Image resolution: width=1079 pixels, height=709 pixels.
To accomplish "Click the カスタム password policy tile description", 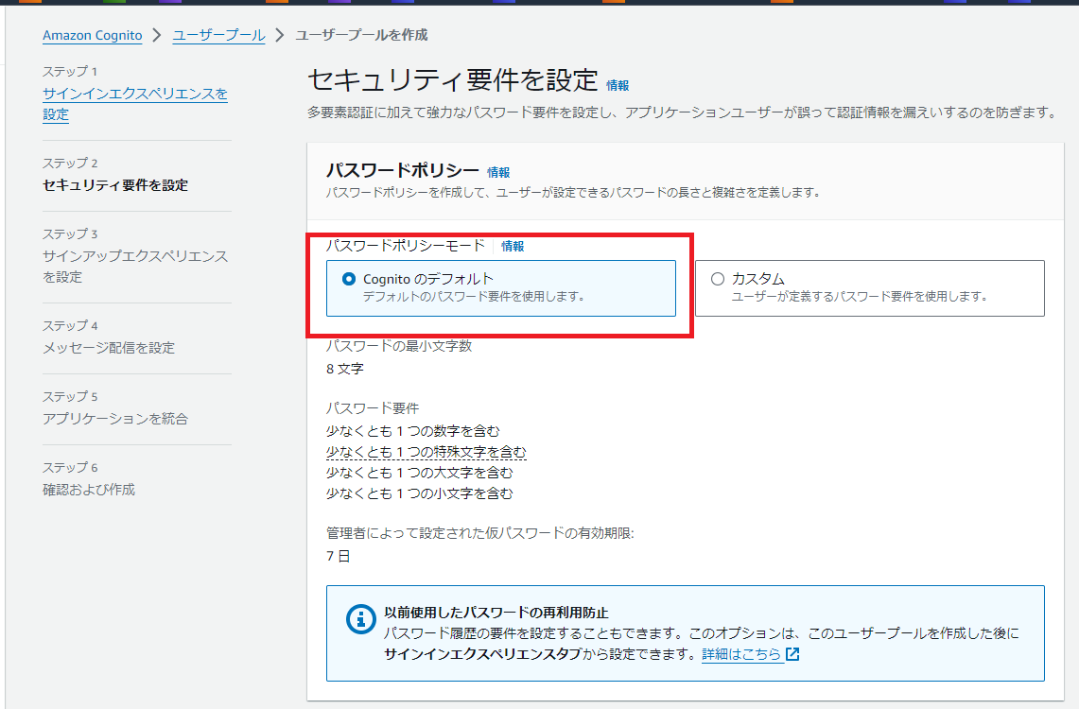I will coord(860,297).
